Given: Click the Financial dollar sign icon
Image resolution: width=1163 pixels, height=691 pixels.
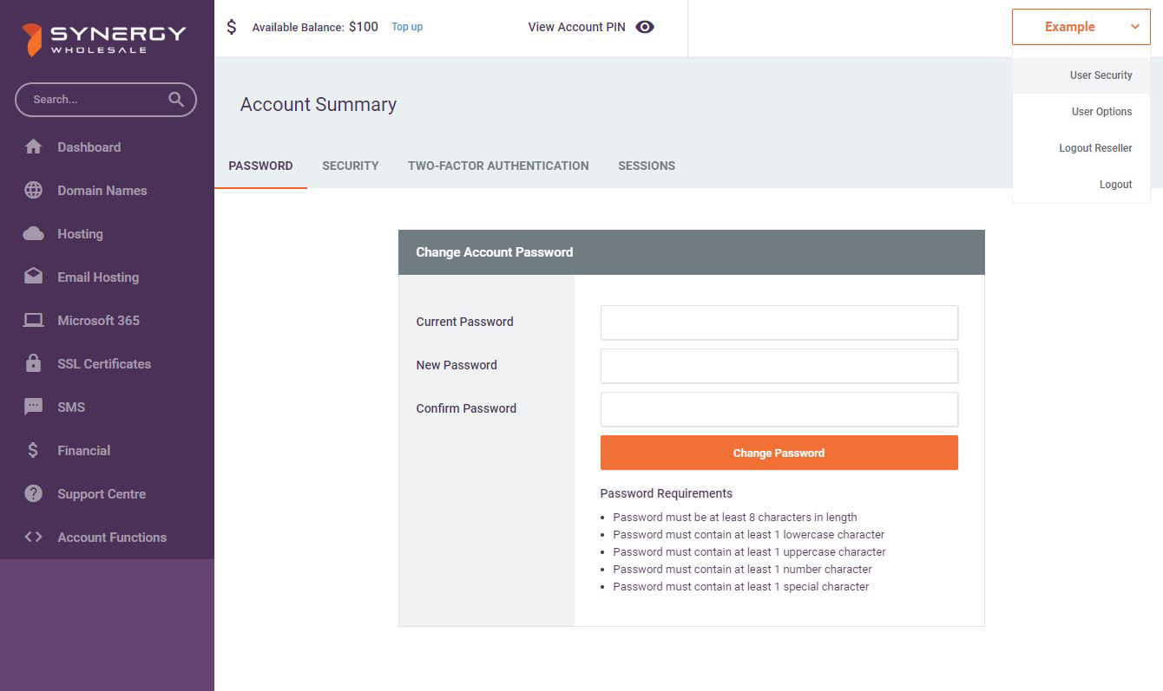Looking at the screenshot, I should coord(33,451).
